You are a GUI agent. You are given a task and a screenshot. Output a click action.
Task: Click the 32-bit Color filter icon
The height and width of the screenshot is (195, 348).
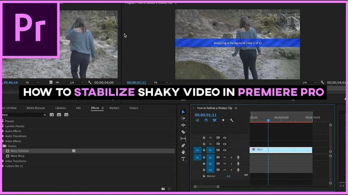[x=59, y=115]
